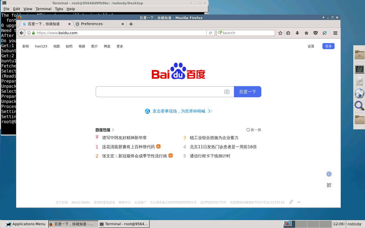This screenshot has width=365, height=228.
Task: Open home folder icon in side panel
Action: point(359,55)
